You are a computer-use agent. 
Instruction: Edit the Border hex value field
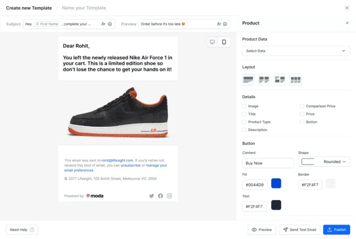click(x=310, y=185)
